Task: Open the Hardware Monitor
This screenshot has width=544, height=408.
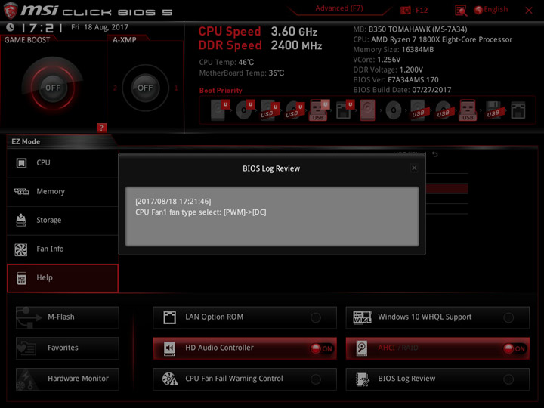Action: 67,379
